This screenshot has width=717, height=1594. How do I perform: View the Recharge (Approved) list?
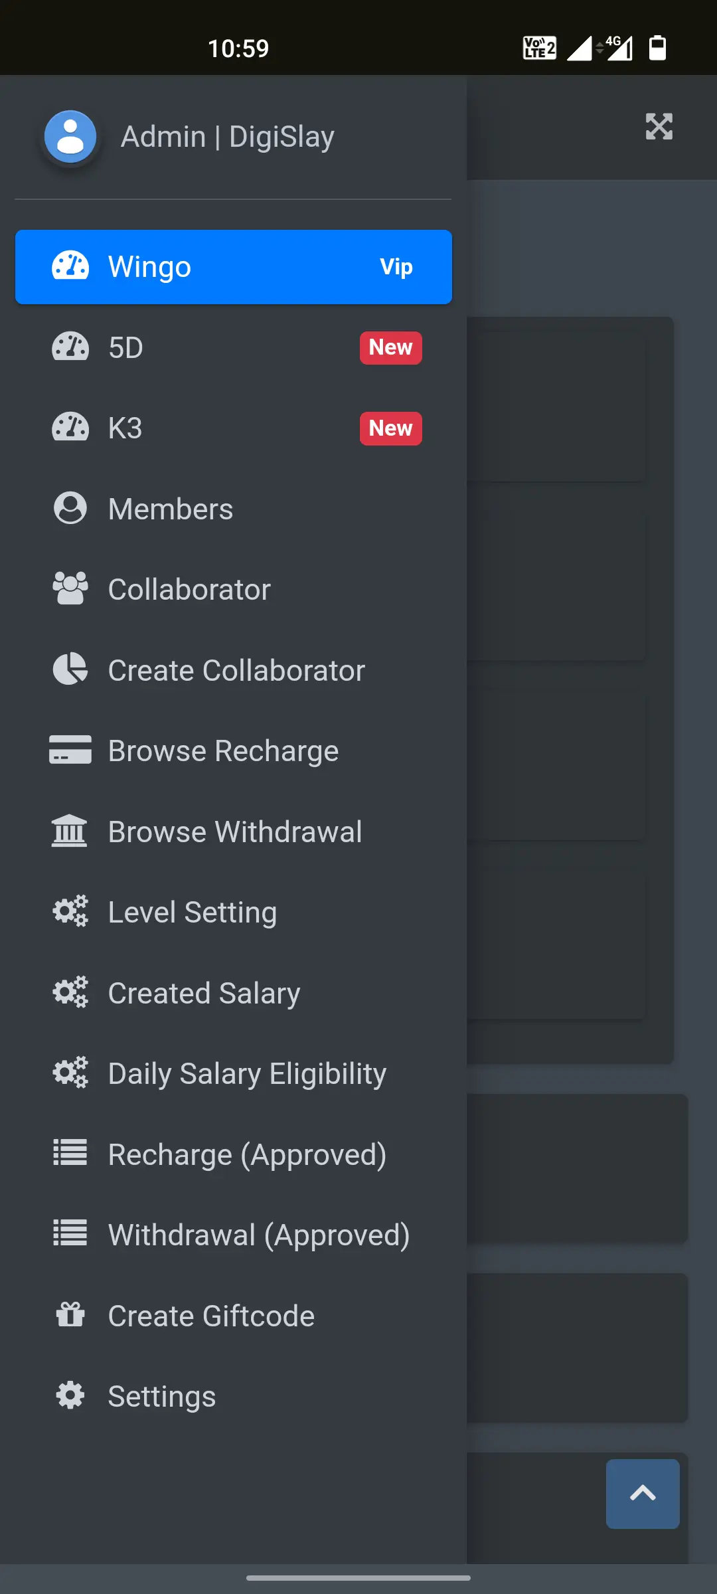[x=247, y=1154]
